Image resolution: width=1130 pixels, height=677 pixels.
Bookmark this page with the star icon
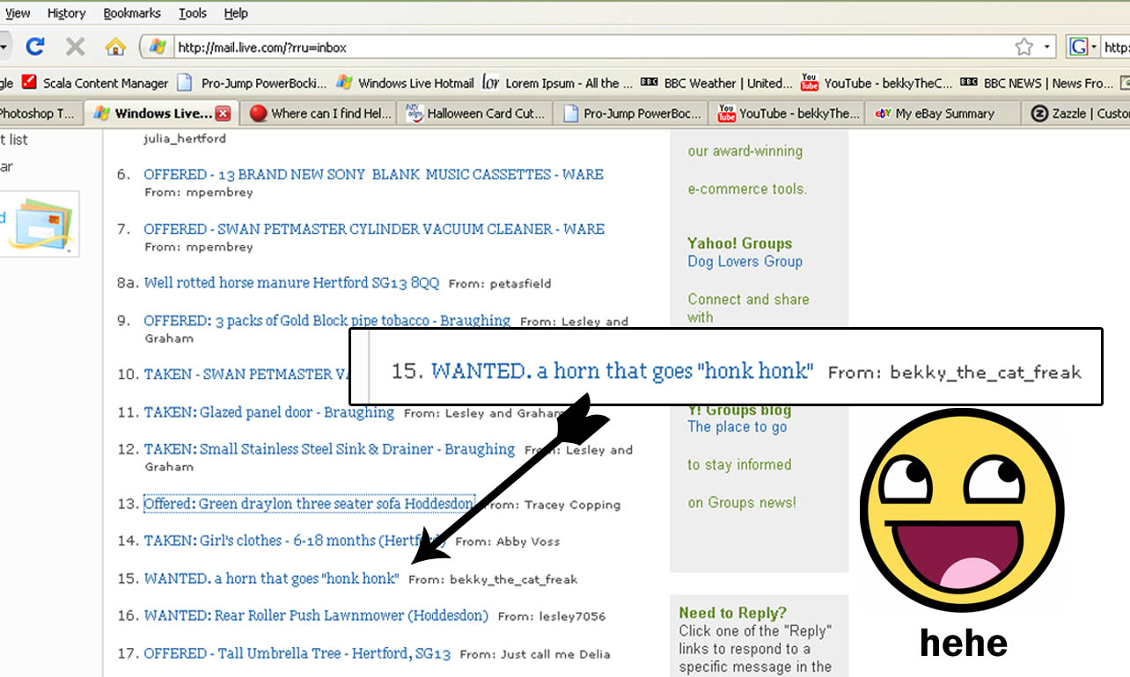pos(1024,47)
